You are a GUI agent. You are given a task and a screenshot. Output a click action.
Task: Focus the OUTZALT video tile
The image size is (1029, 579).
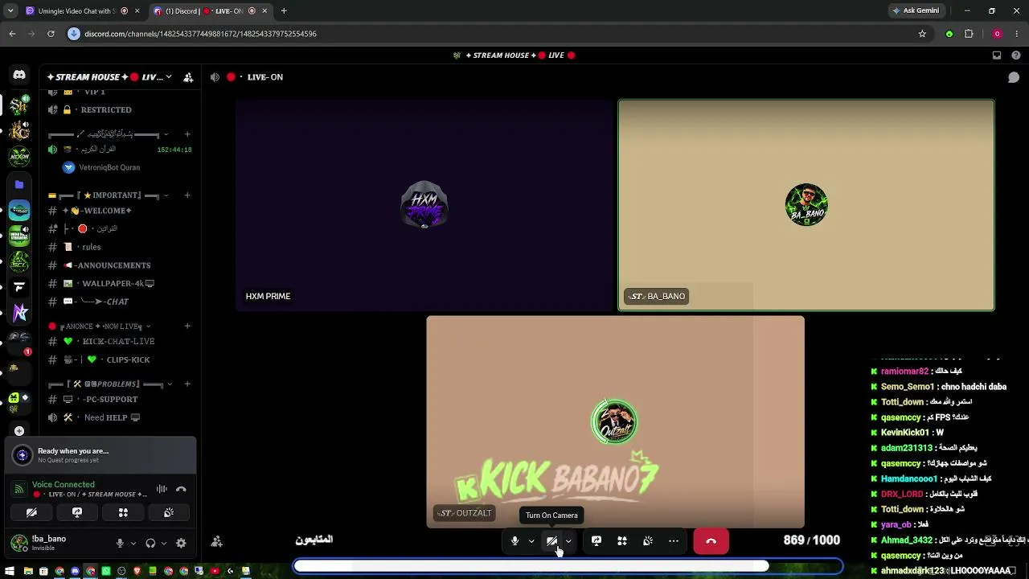point(615,421)
